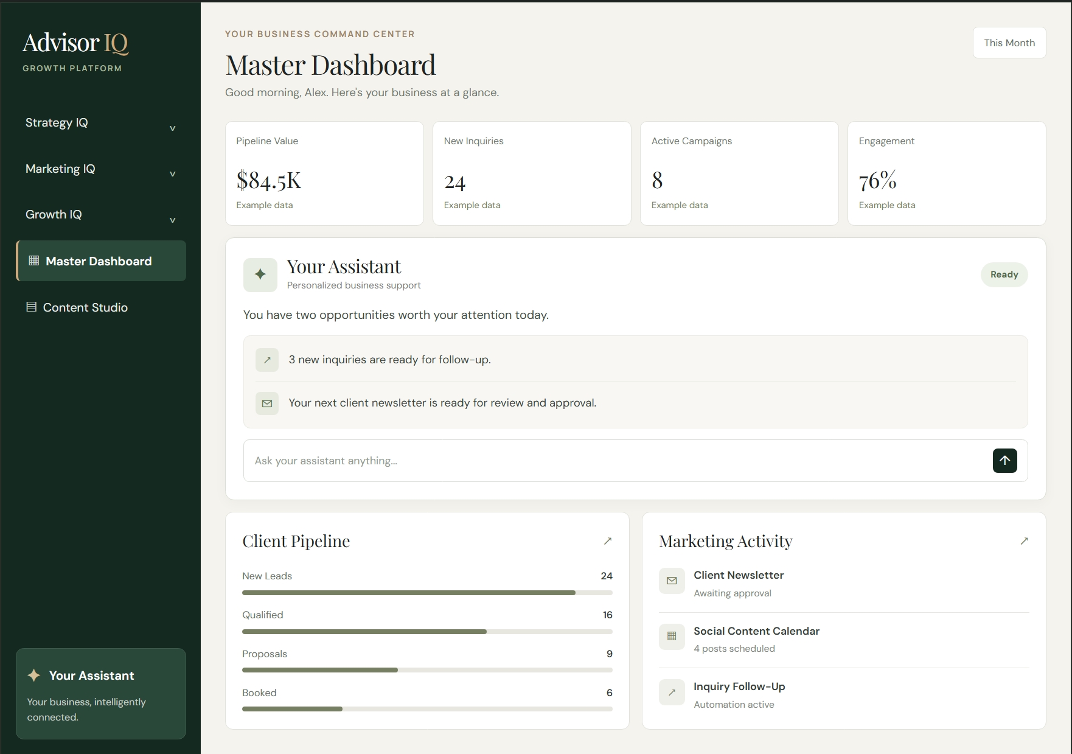Click the arrow icon next to inquiries follow-up
1072x754 pixels.
point(267,360)
